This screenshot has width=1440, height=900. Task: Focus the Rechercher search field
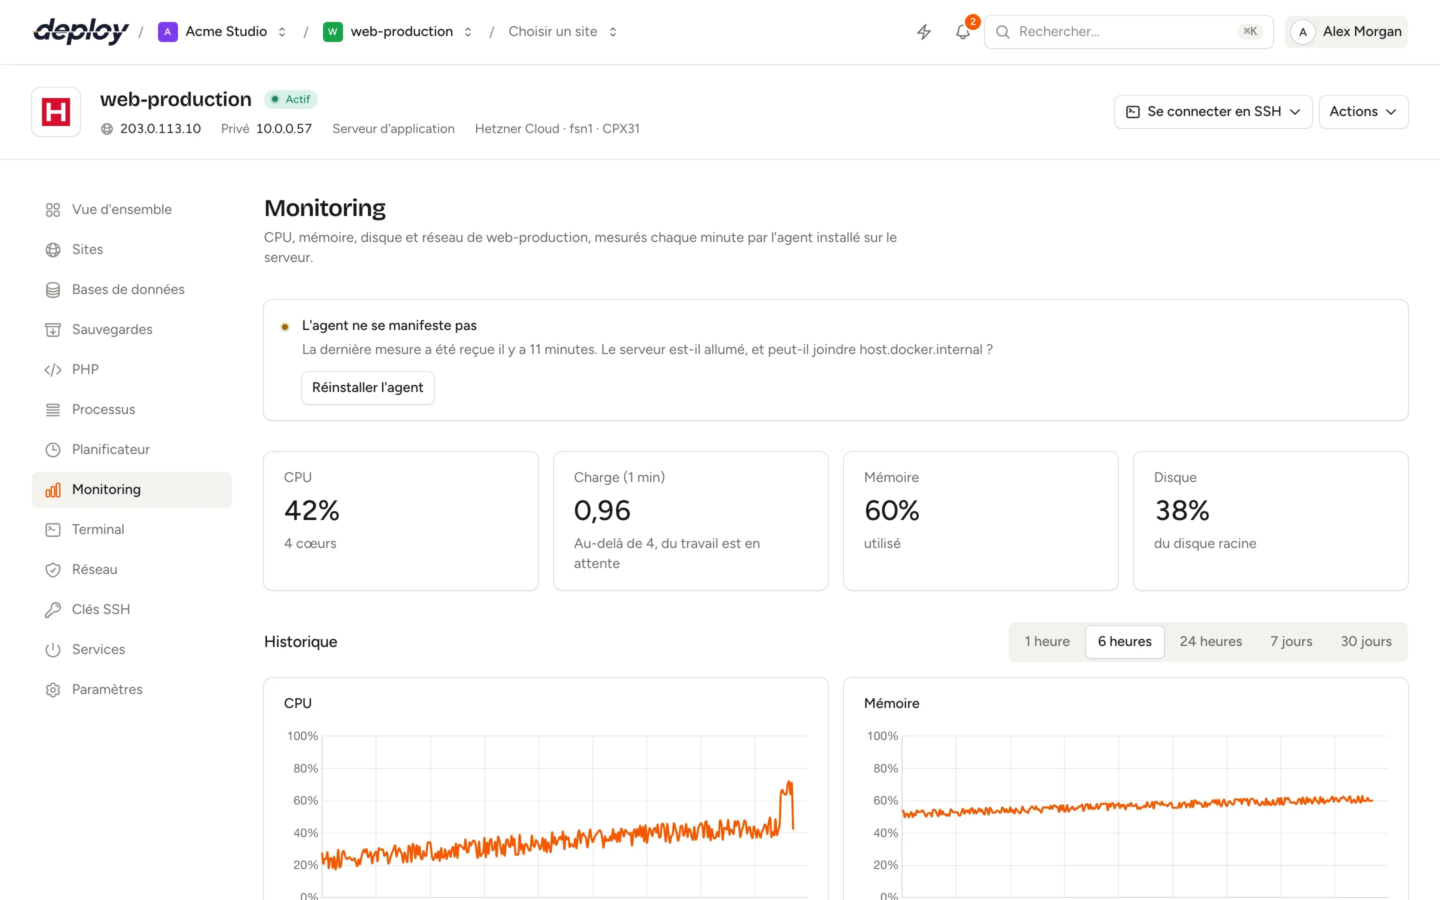1128,31
